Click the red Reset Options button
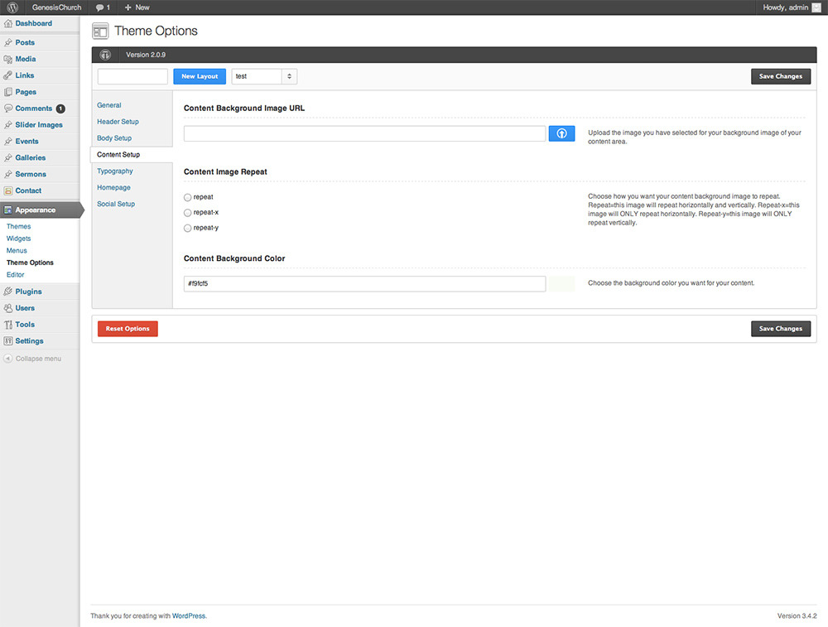 pos(128,329)
